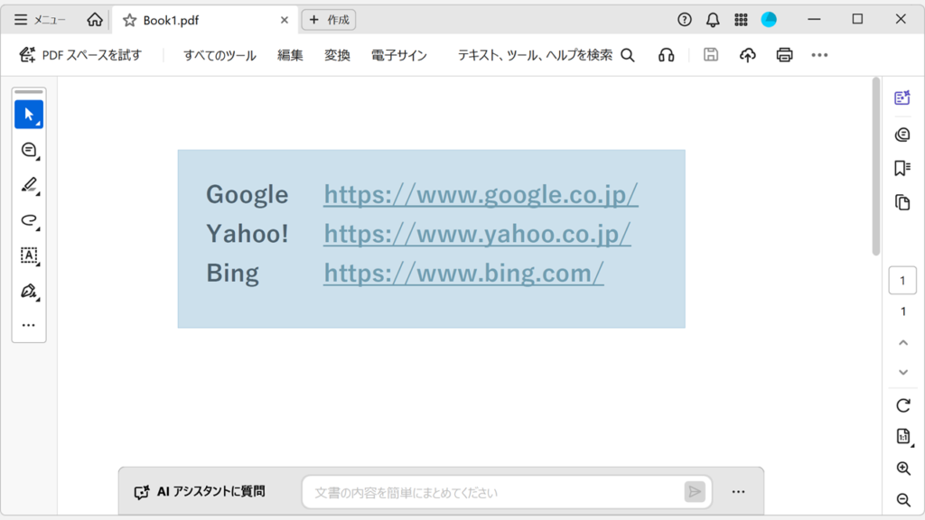
Task: Open the https://www.google.co.jp/ link
Action: [x=481, y=195]
